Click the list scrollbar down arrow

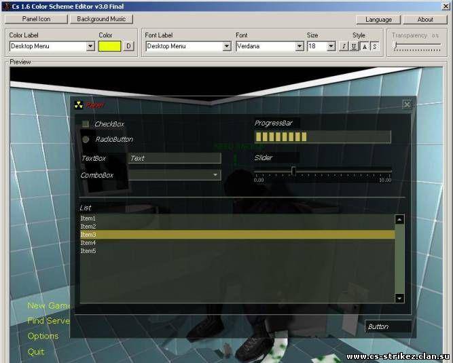[399, 298]
